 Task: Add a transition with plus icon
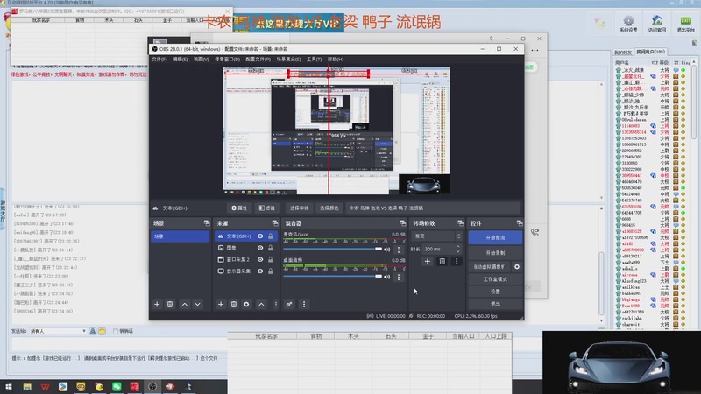(x=428, y=261)
